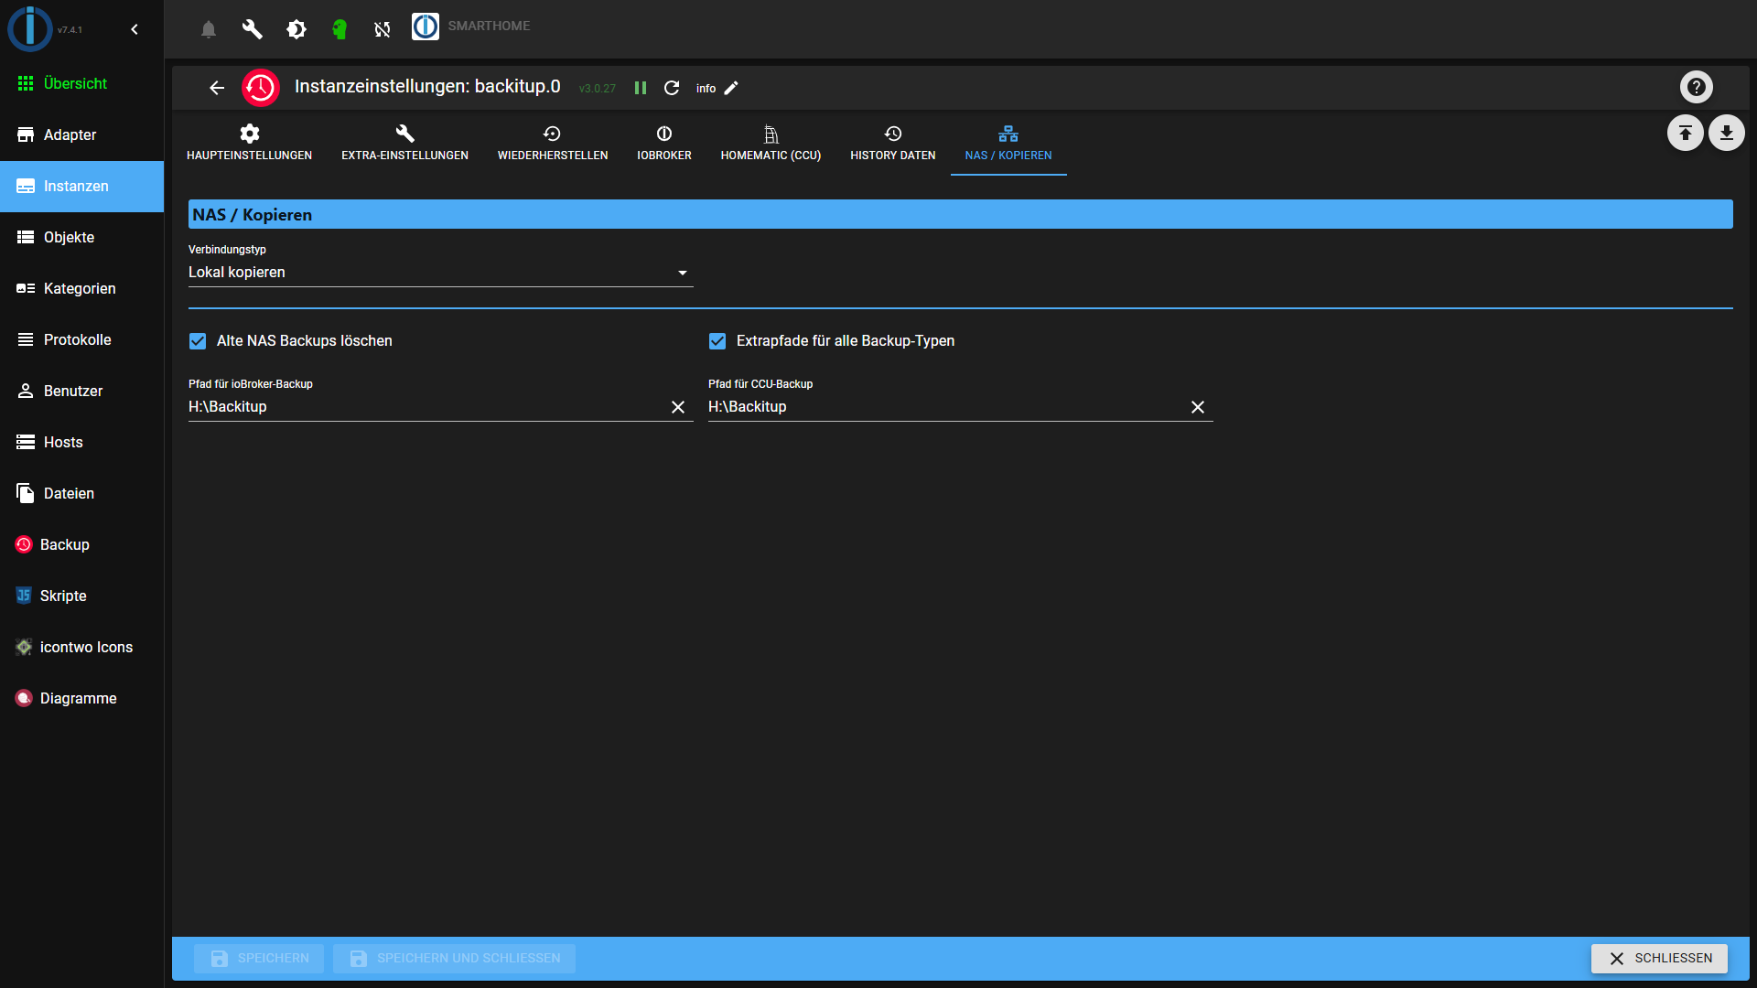Click the download settings arrow button
Screen dimensions: 1757x988
[x=1727, y=134]
